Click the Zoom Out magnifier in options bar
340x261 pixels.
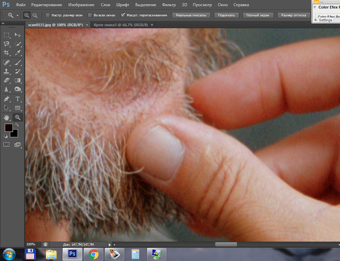(x=35, y=15)
